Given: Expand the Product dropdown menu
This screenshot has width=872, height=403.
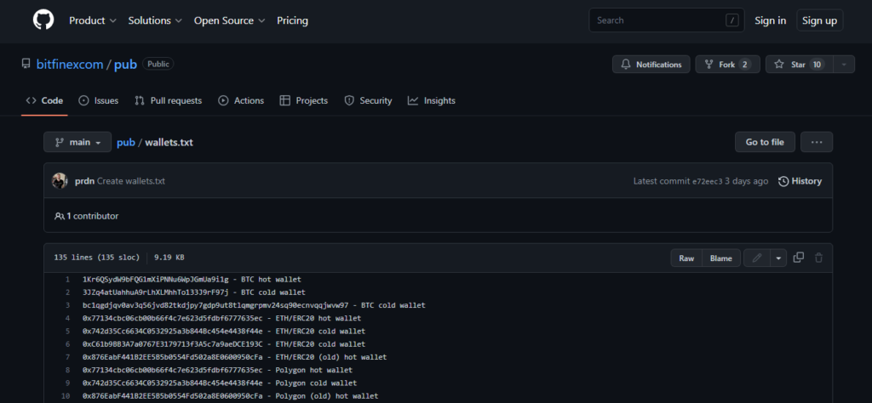Looking at the screenshot, I should coord(93,20).
